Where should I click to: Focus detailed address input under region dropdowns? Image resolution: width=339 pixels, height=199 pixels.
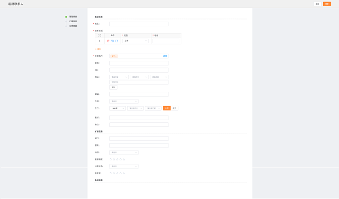pos(139,82)
